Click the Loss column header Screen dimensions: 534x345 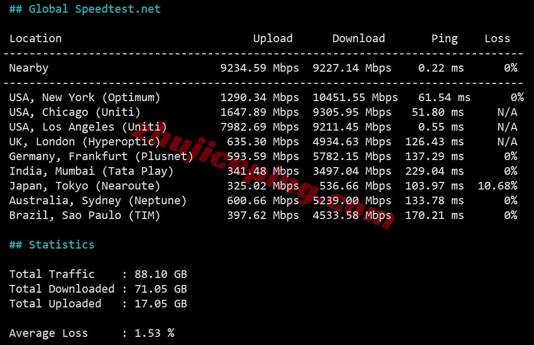(497, 39)
